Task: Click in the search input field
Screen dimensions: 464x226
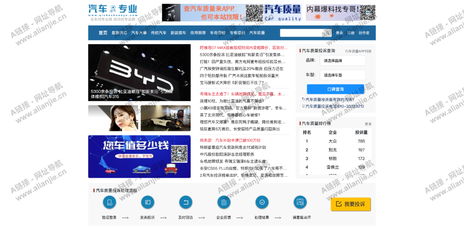Action: tap(303, 33)
